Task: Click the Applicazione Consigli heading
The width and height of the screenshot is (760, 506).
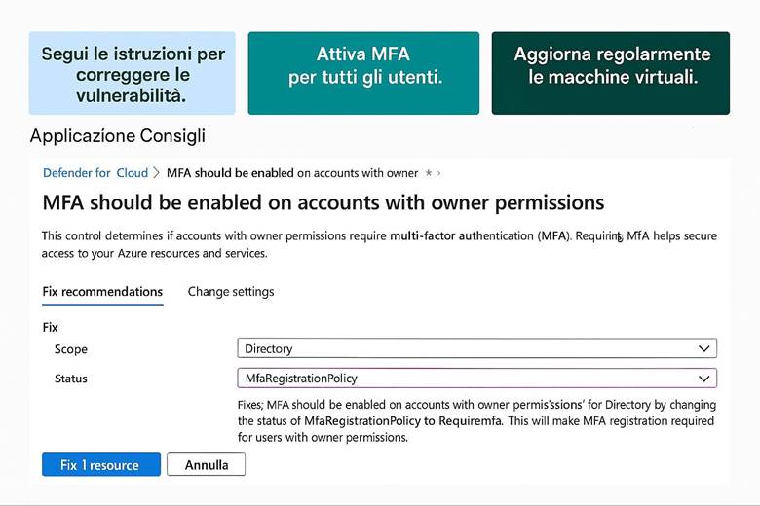Action: 118,136
